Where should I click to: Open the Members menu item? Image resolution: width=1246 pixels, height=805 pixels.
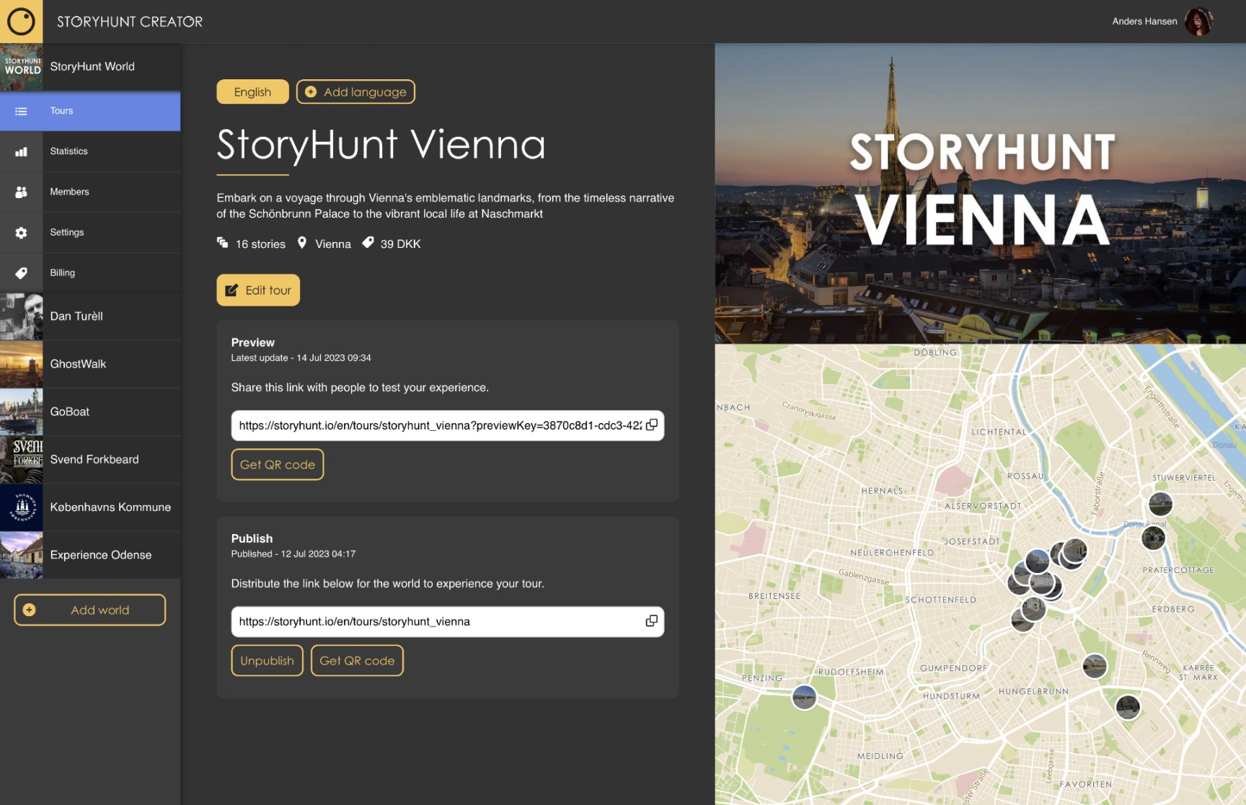(x=90, y=192)
